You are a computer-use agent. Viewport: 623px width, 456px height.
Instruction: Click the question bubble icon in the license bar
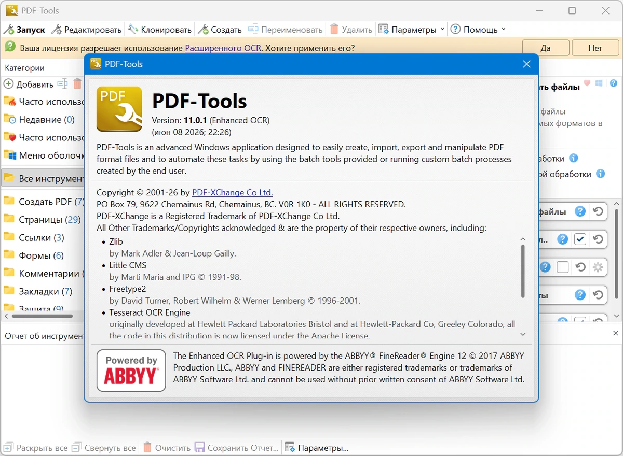[10, 47]
